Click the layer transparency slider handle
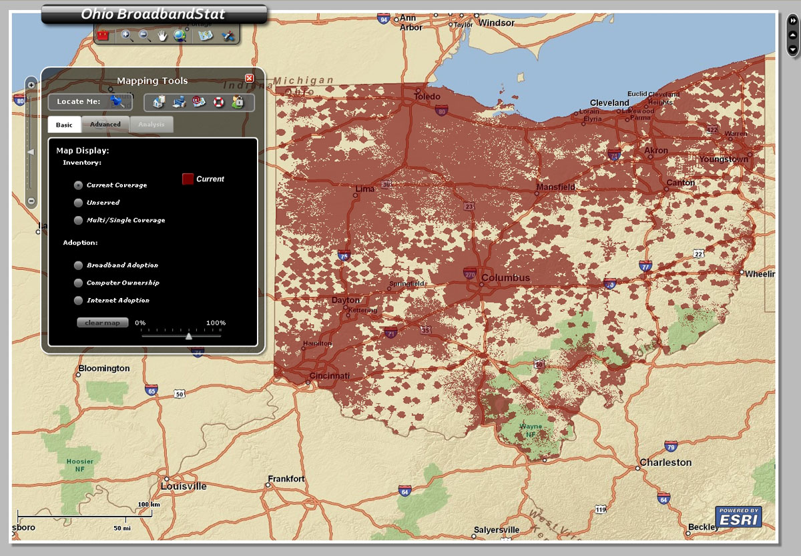 point(189,336)
